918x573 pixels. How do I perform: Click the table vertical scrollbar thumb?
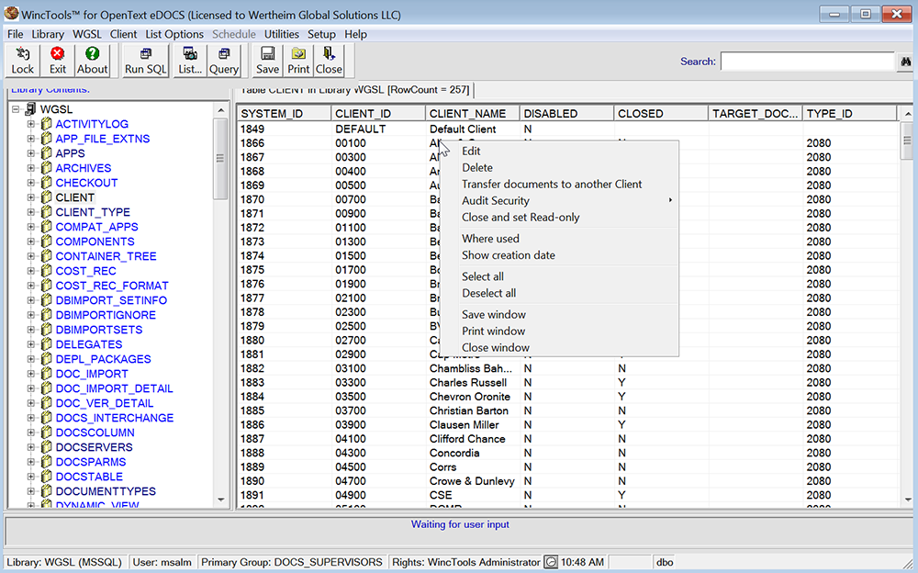pyautogui.click(x=907, y=140)
